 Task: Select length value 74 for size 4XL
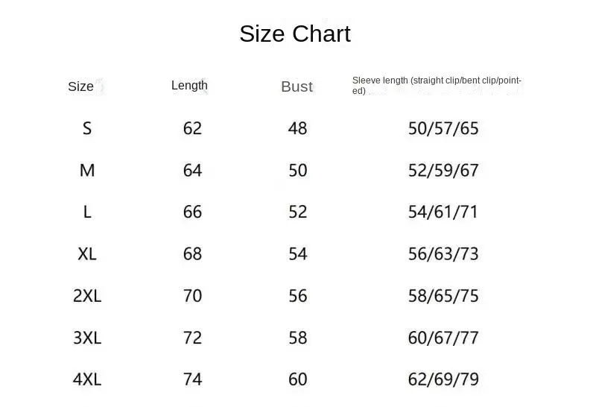coord(192,379)
